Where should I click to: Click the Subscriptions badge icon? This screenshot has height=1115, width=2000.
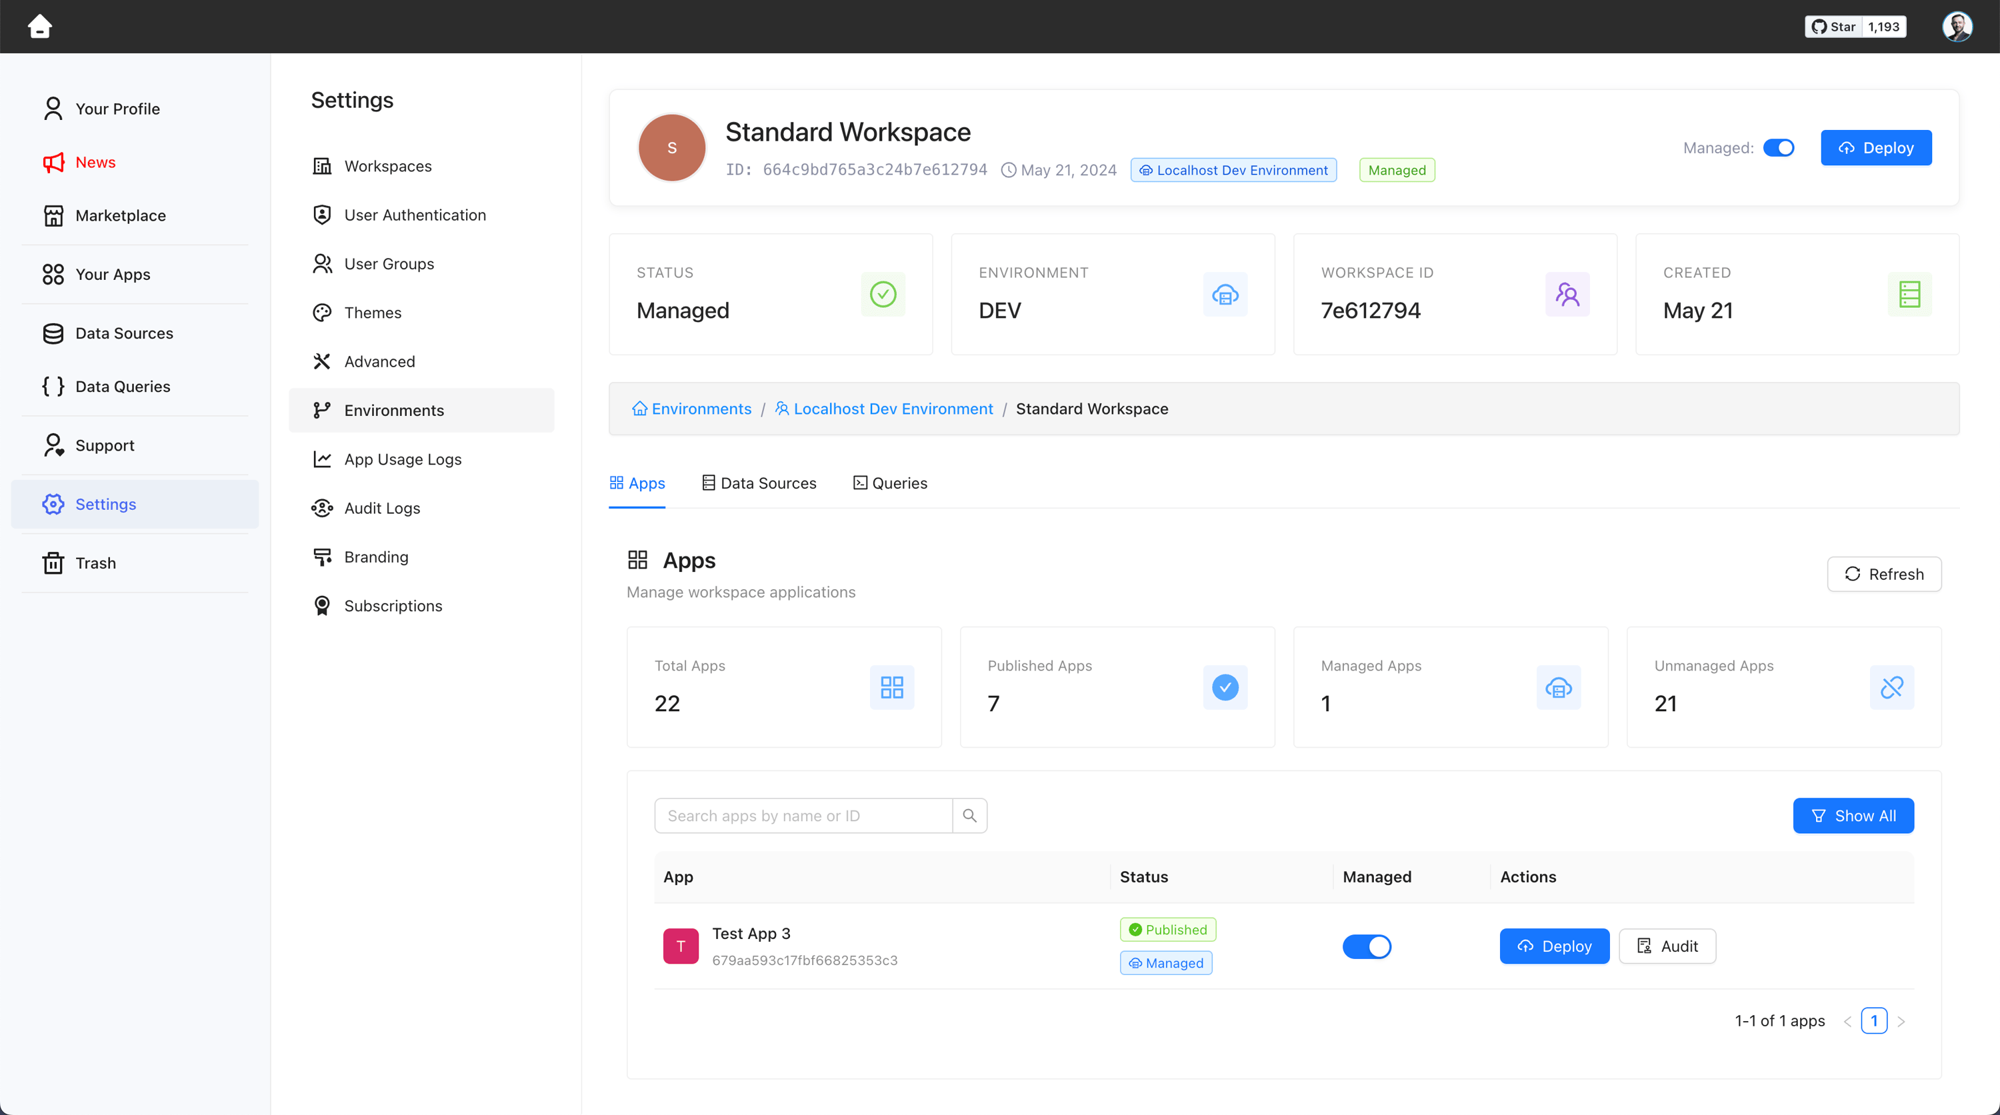click(x=321, y=606)
